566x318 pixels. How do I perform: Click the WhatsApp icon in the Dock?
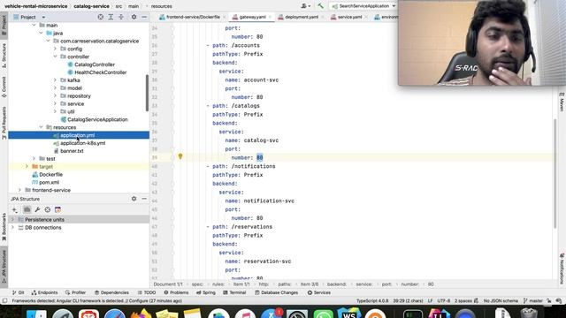point(323,314)
